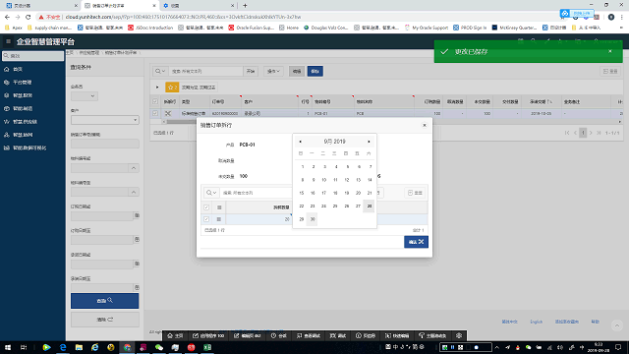Click the reset button in dialog grid
This screenshot has width=629, height=354.
coord(415,193)
